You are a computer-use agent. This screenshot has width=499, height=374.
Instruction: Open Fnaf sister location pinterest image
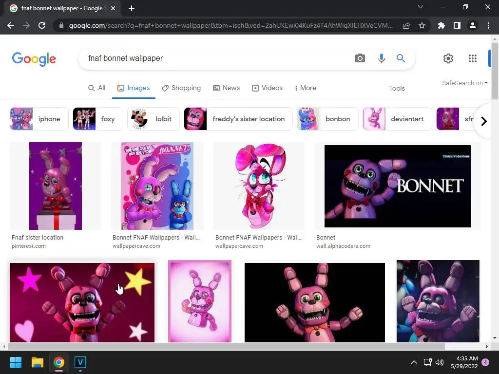[x=56, y=186]
